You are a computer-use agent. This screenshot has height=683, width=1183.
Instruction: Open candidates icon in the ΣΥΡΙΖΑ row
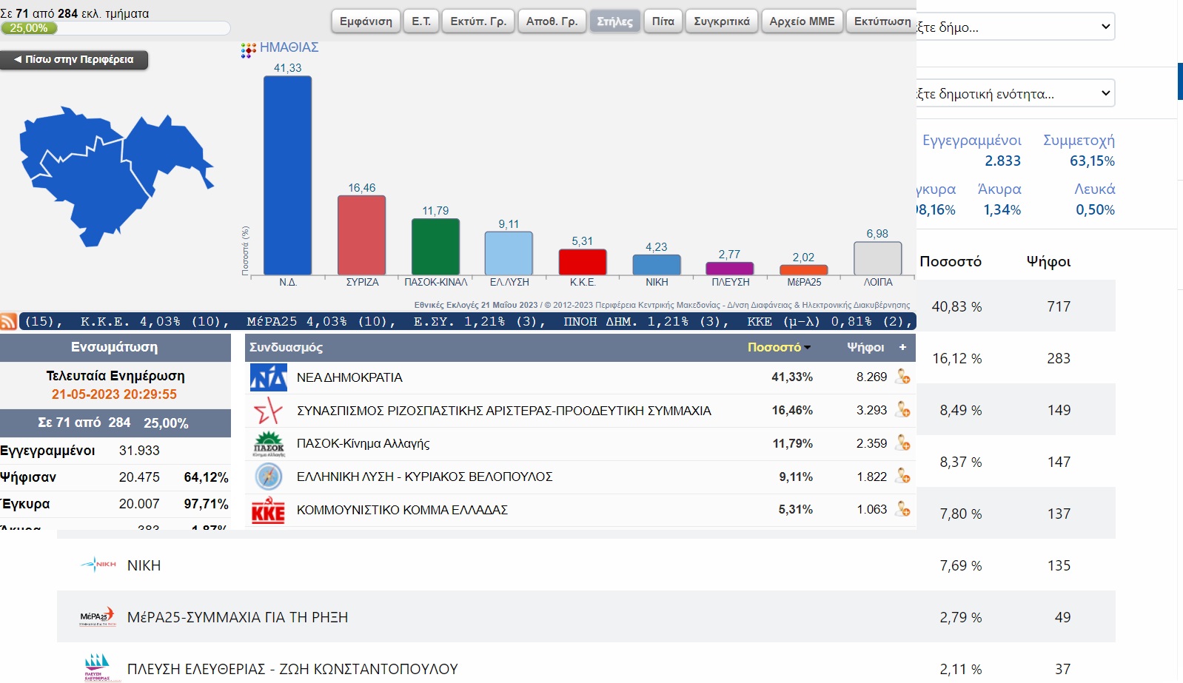[x=902, y=410]
